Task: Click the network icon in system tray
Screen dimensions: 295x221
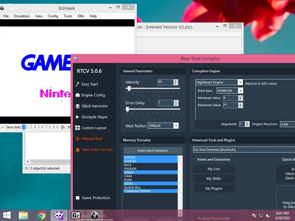Action: pyautogui.click(x=261, y=216)
